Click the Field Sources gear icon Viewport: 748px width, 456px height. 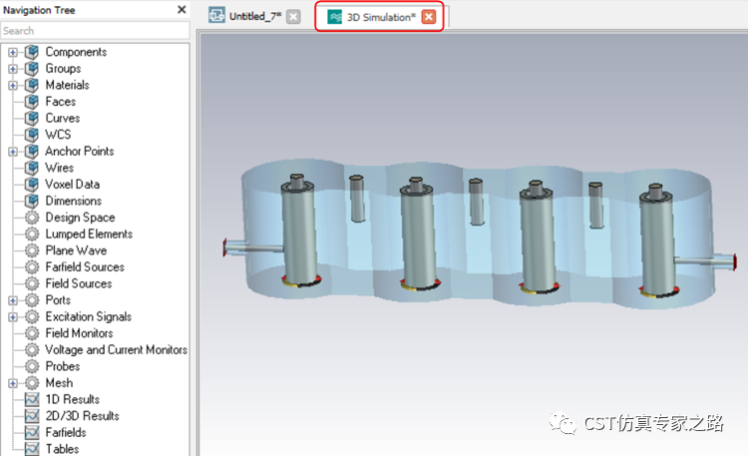pos(32,283)
